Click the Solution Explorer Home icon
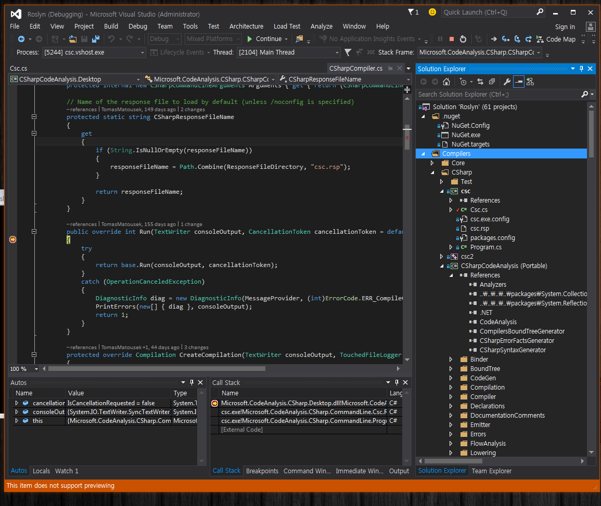601x506 pixels. point(446,82)
